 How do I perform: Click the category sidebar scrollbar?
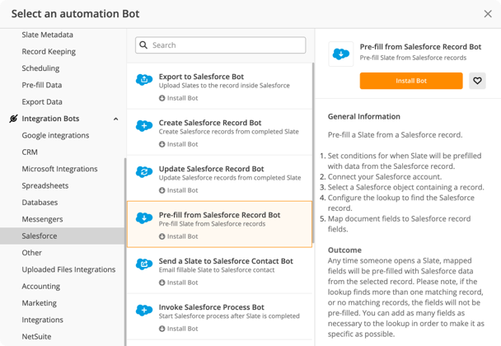tap(125, 252)
